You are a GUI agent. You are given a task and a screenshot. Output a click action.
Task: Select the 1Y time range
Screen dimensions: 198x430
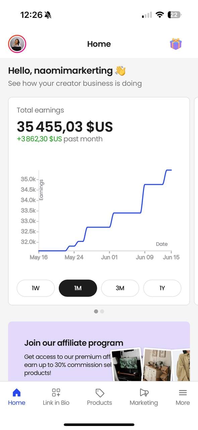pos(162,288)
